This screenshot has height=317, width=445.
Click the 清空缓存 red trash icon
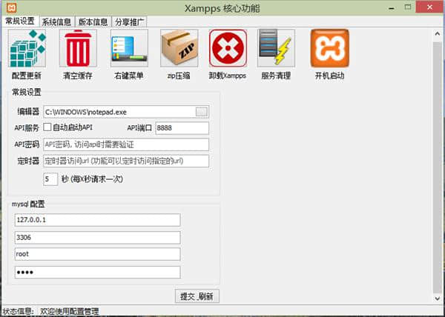click(78, 48)
